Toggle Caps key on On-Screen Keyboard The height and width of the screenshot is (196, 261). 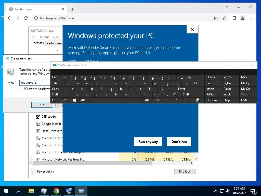pos(60,89)
